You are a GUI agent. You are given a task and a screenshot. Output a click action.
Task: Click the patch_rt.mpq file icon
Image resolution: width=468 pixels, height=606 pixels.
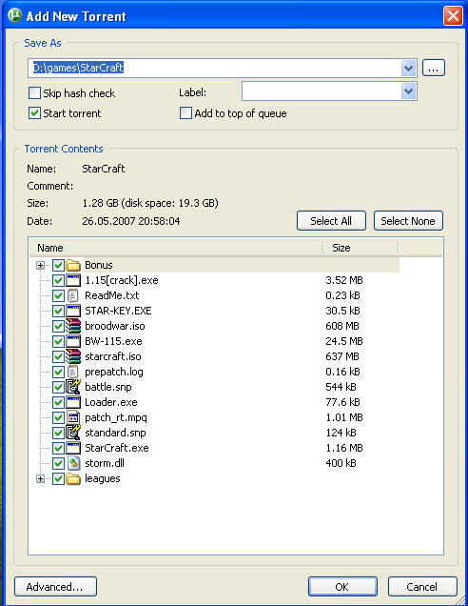click(73, 417)
